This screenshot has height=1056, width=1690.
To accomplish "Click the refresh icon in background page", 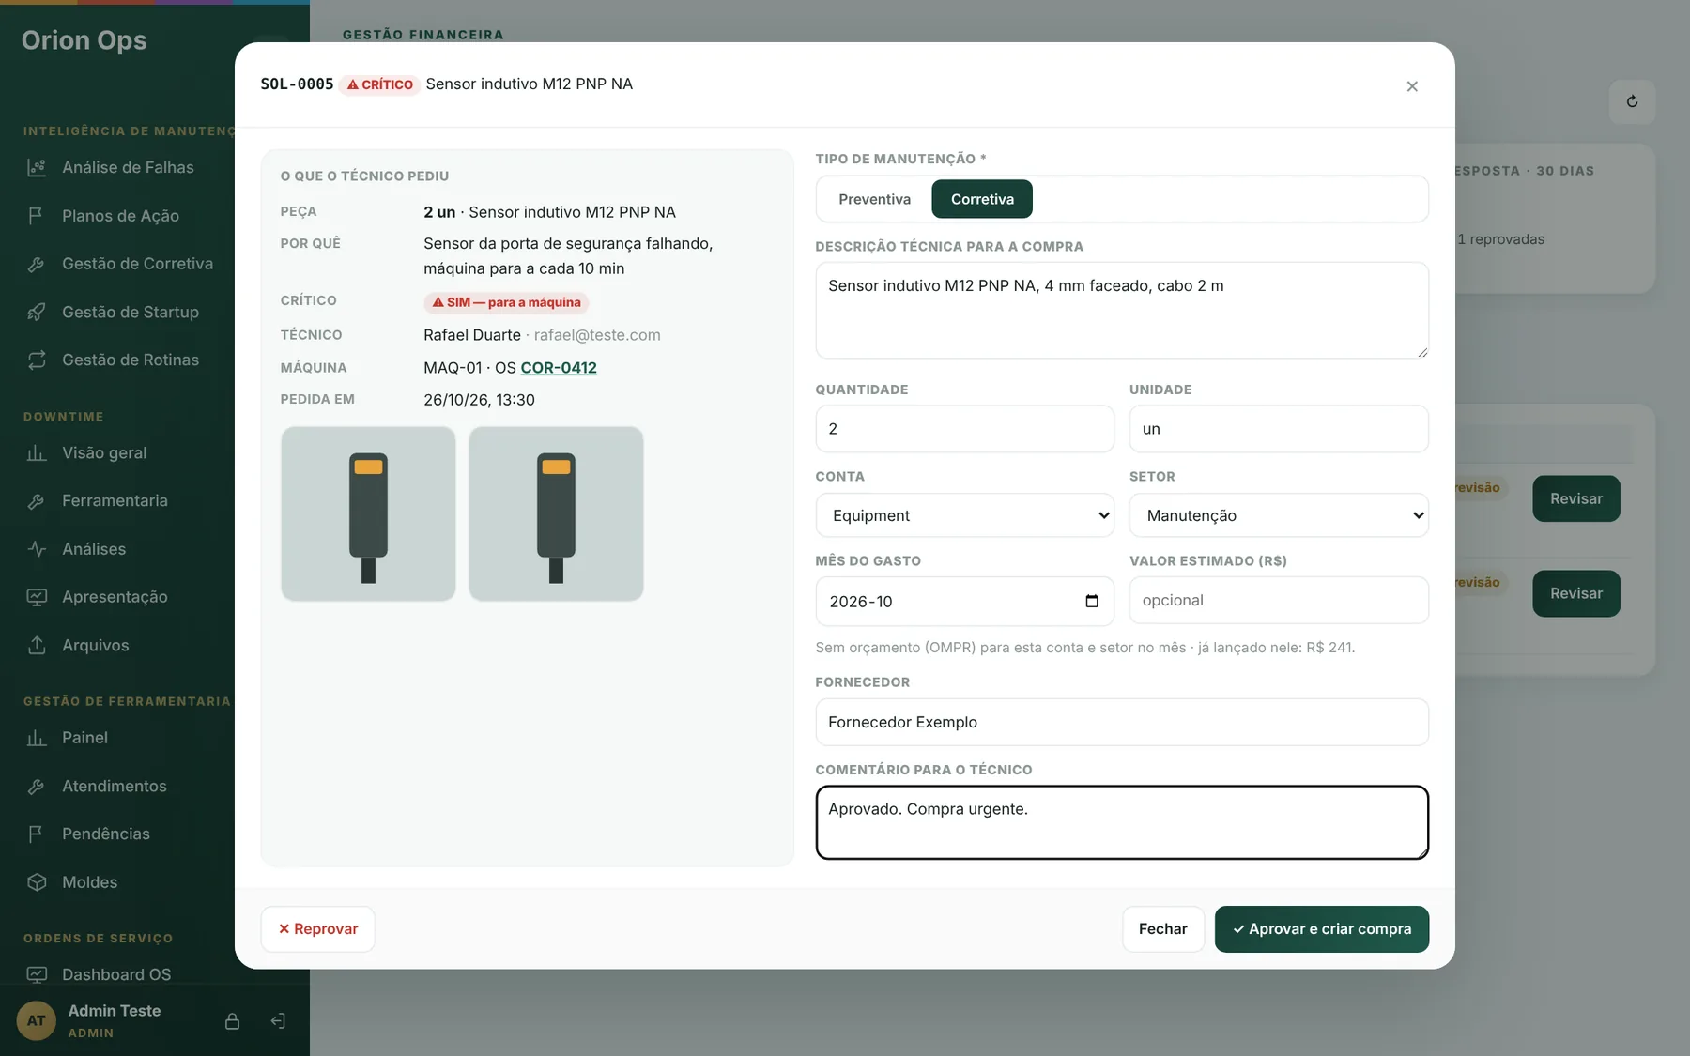I will pyautogui.click(x=1632, y=101).
